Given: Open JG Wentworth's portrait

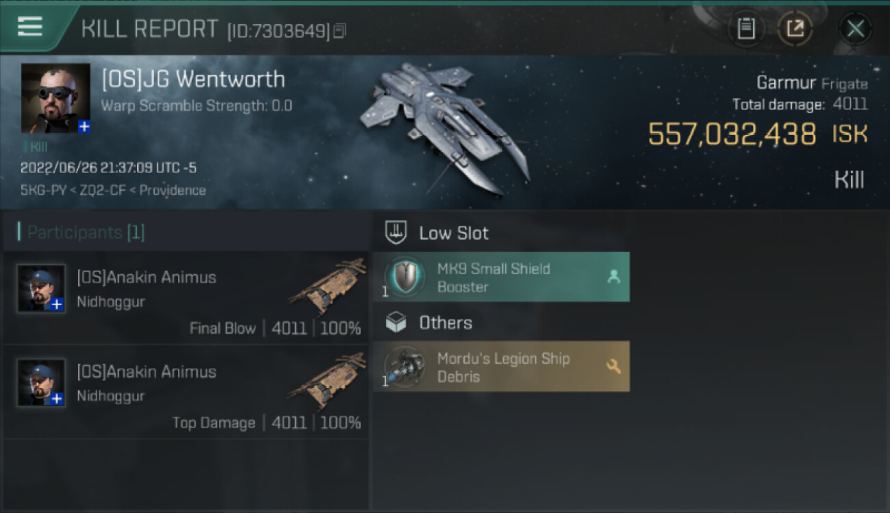Looking at the screenshot, I should (x=56, y=98).
